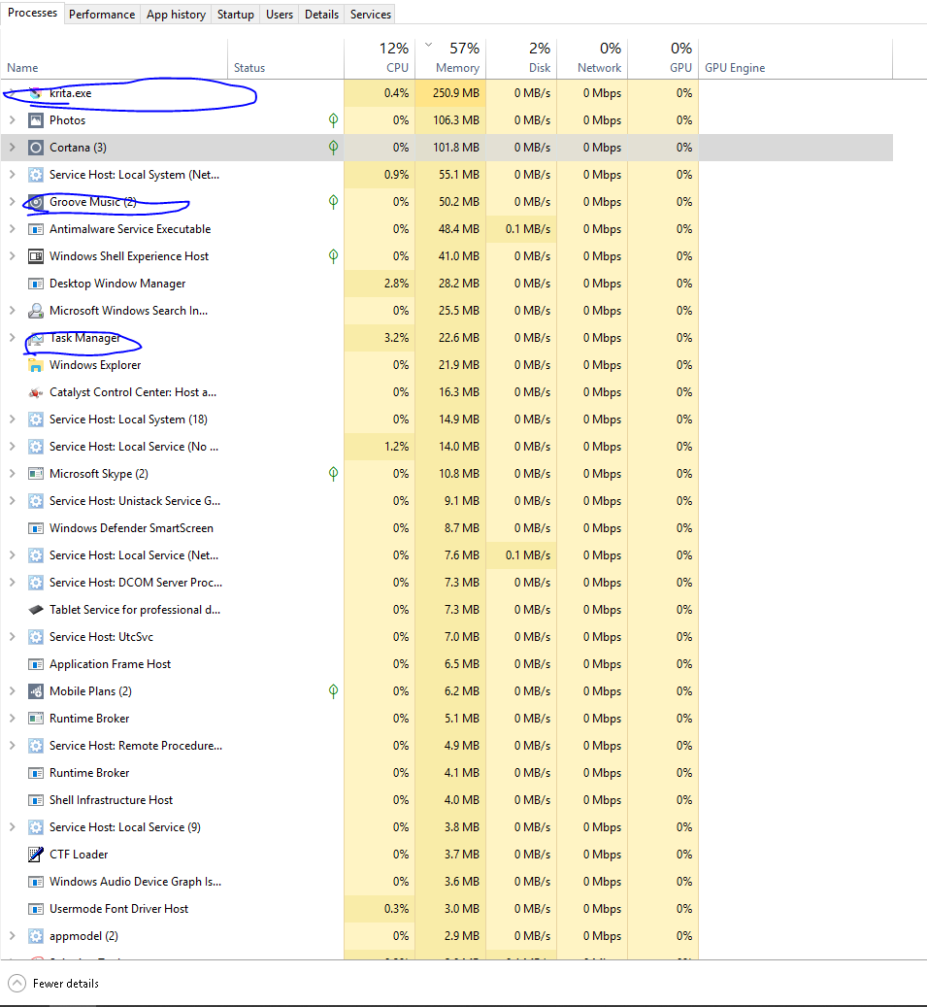
Task: Click the Mobile Plans icon
Action: (36, 691)
